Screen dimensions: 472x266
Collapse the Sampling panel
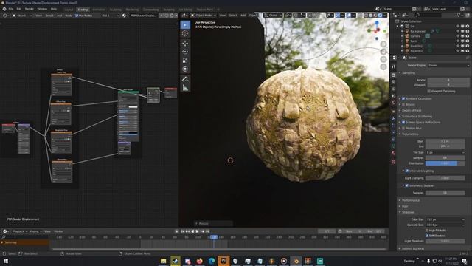(409, 72)
